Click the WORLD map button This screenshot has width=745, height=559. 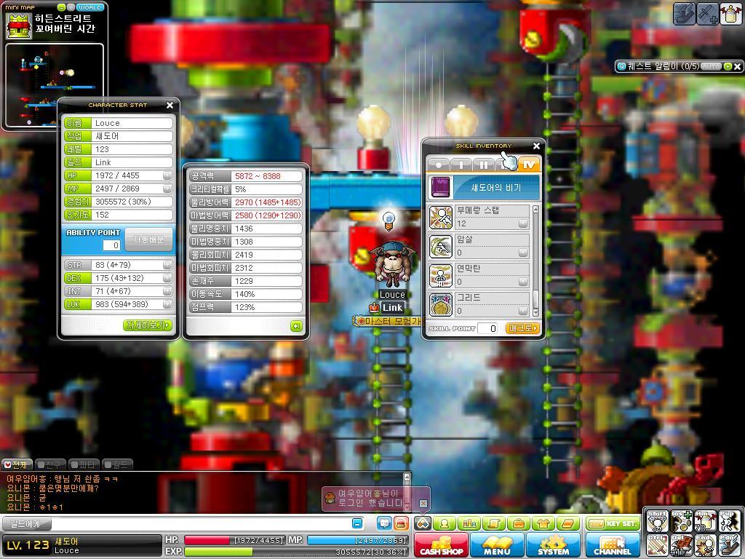89,7
